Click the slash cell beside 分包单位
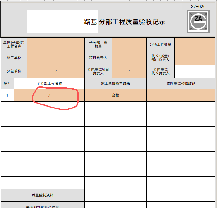217x208 pixels. tap(56, 71)
